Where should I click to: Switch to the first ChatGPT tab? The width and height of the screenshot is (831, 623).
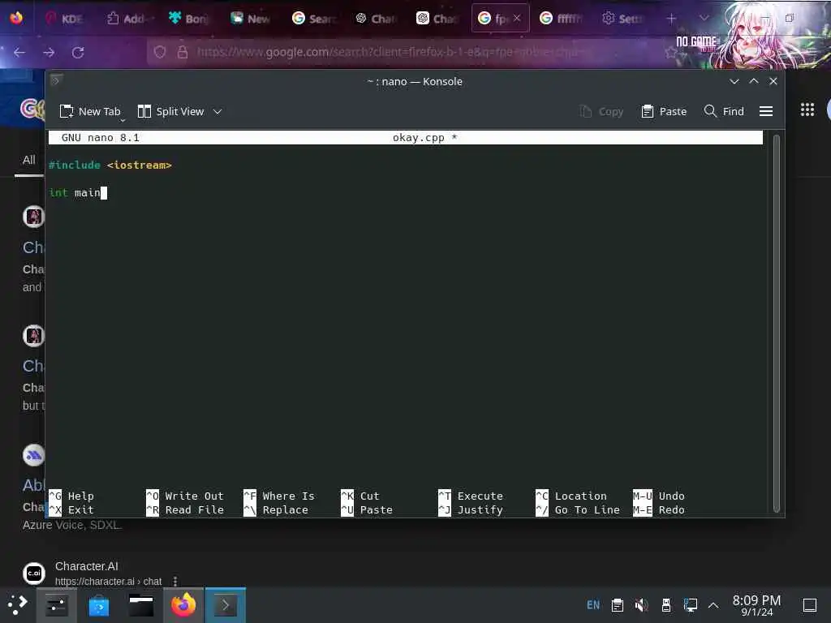tap(375, 19)
